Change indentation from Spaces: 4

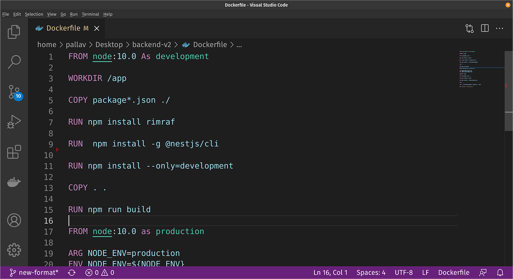coord(371,272)
